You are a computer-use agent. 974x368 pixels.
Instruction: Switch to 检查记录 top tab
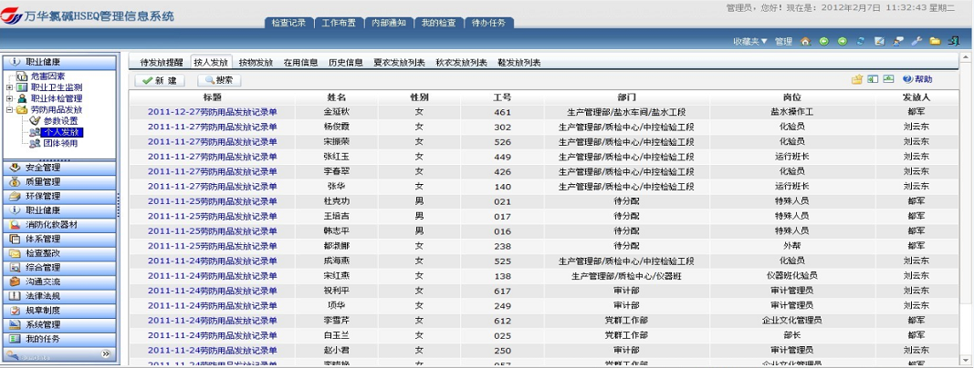tap(288, 23)
